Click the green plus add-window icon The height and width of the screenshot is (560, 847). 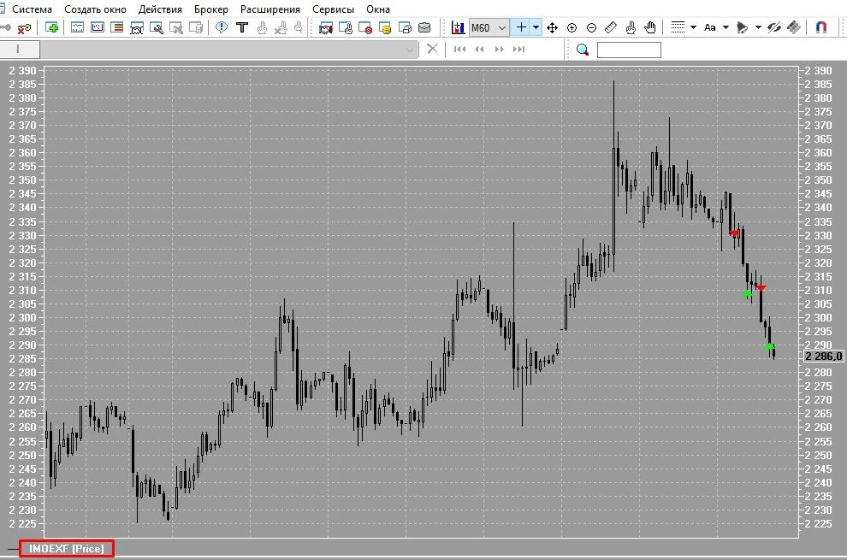(52, 27)
